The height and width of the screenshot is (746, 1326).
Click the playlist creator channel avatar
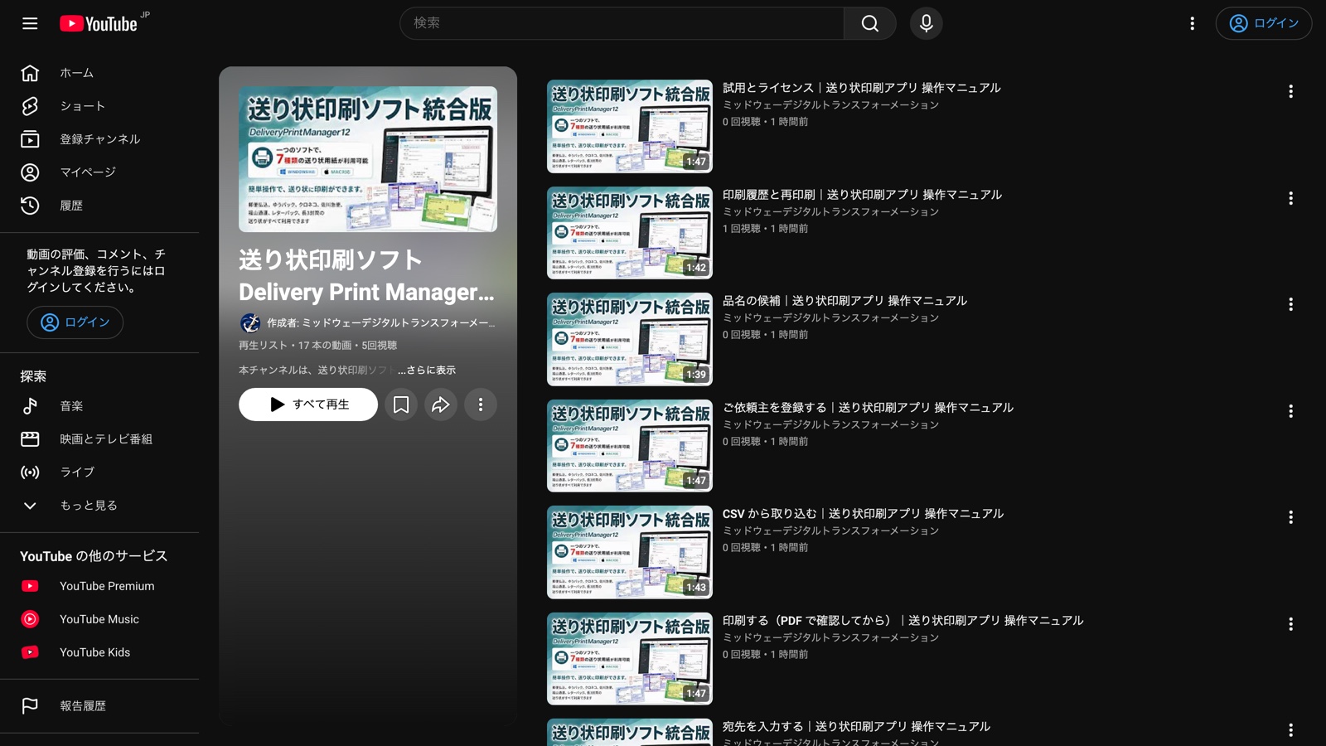[x=249, y=322]
